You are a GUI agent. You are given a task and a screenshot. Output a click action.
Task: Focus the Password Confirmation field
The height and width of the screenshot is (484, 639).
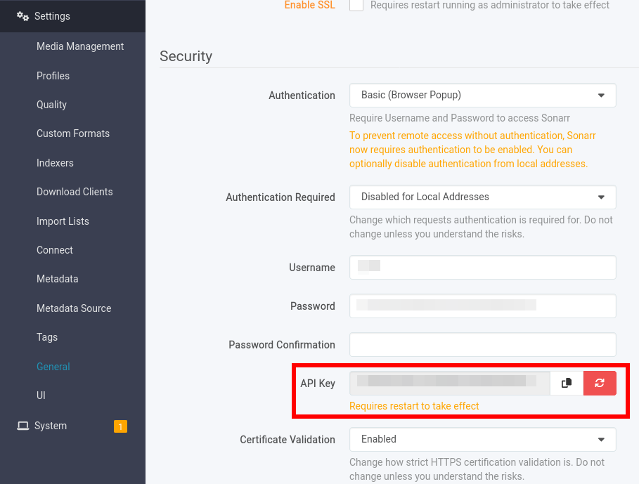[482, 345]
